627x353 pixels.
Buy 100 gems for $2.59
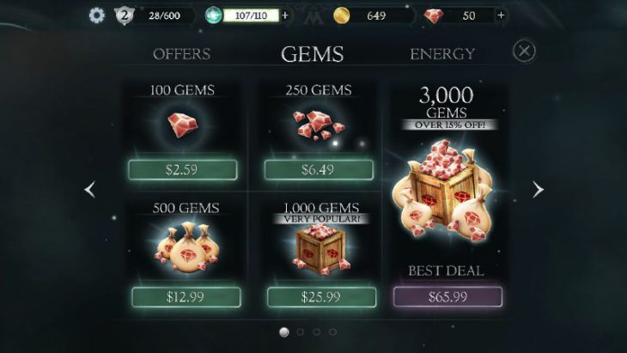[x=183, y=169]
